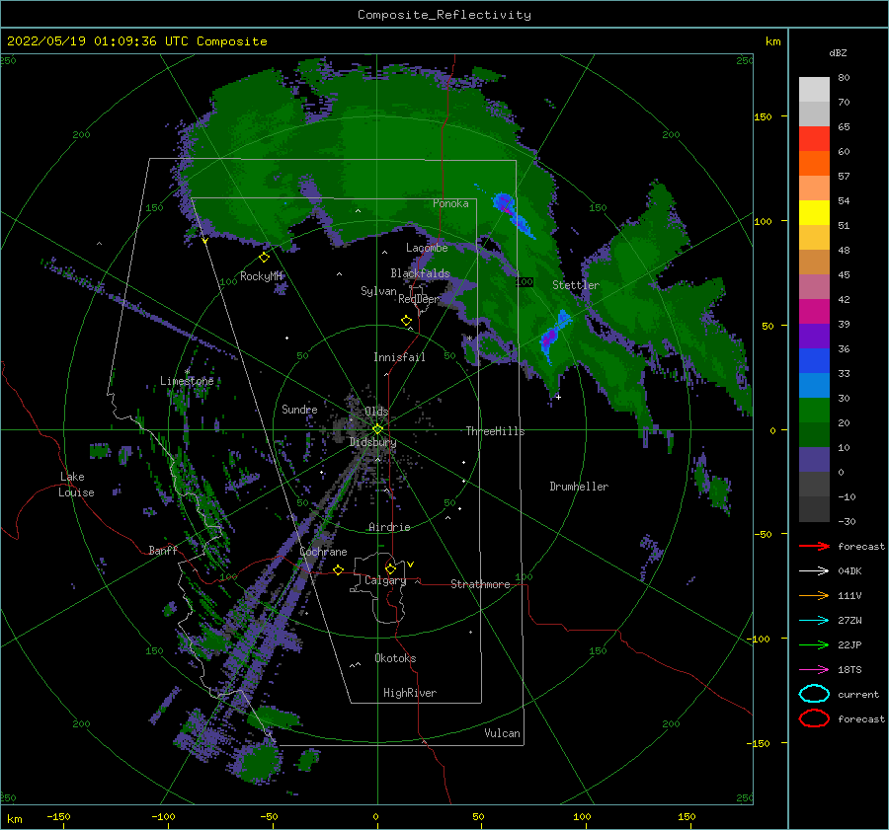Click the yellow diamond marker above Calgary
The width and height of the screenshot is (889, 830).
tap(390, 568)
